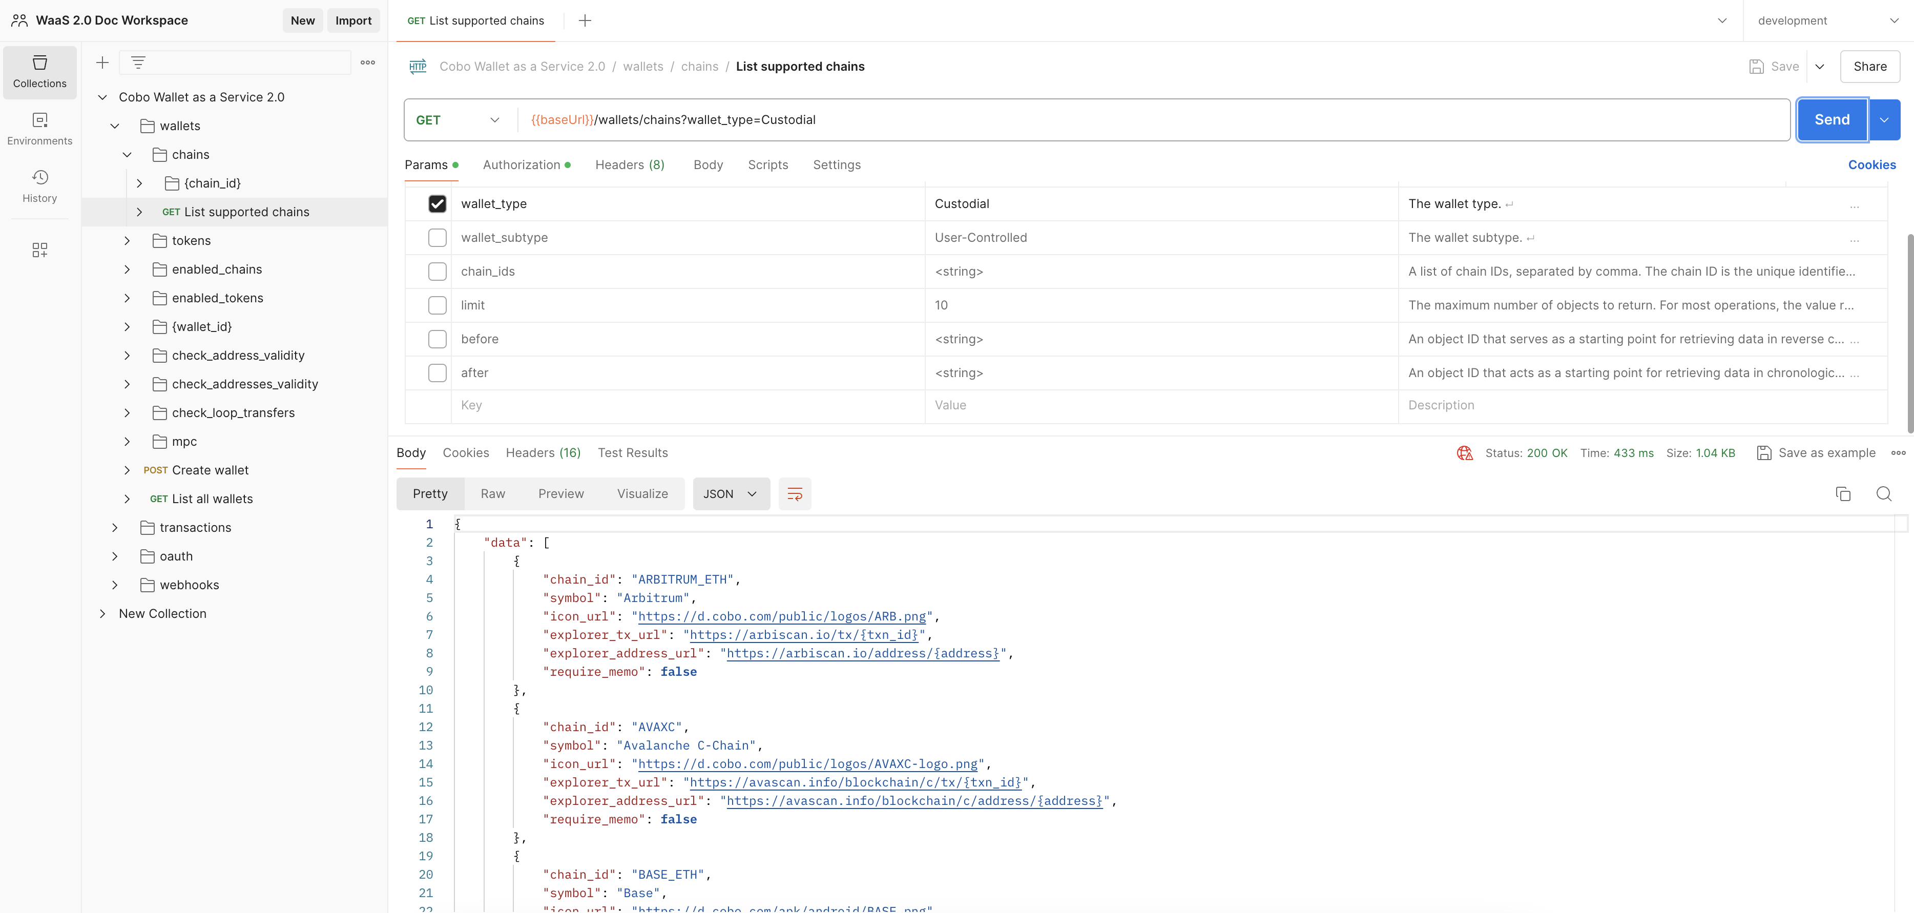Copy the response body using the copy icon
The image size is (1914, 913).
point(1844,493)
